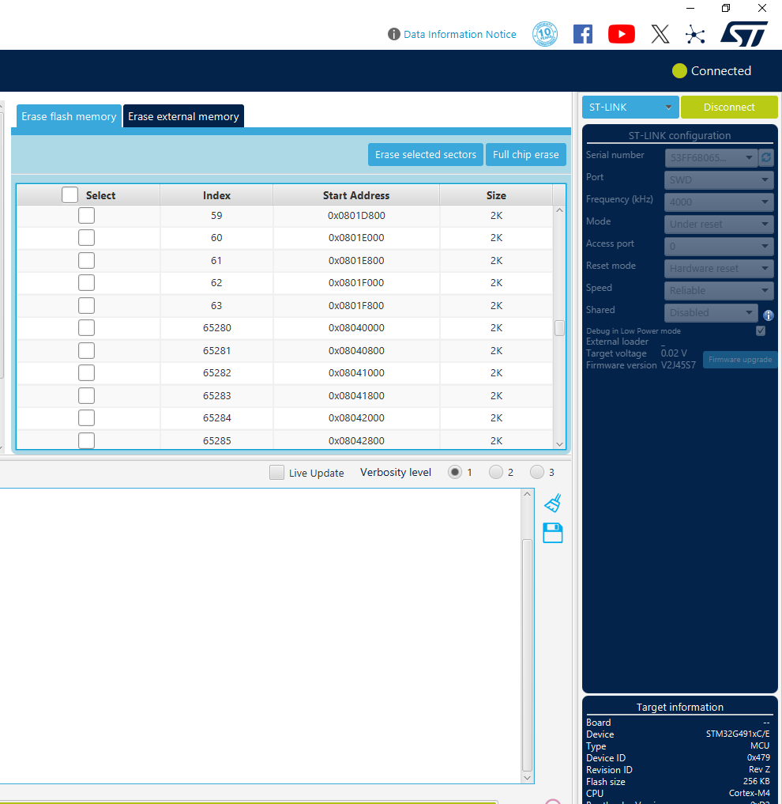Open the Facebook social icon

point(582,34)
